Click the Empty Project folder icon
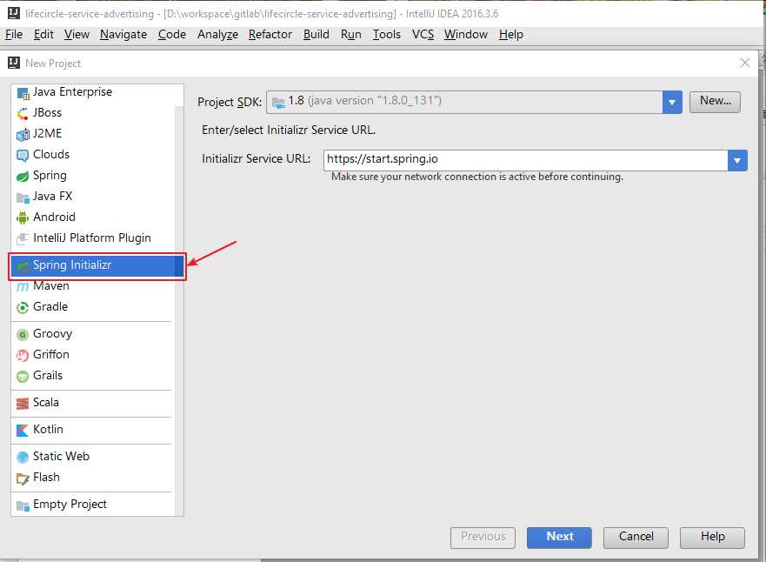Viewport: 766px width, 562px height. pos(23,505)
